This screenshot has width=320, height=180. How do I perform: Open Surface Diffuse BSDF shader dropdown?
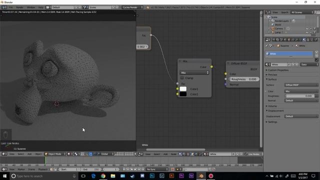tap(301, 85)
